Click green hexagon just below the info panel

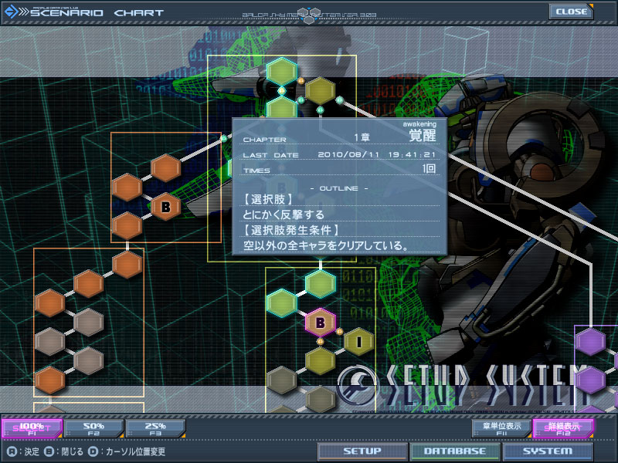pyautogui.click(x=320, y=284)
